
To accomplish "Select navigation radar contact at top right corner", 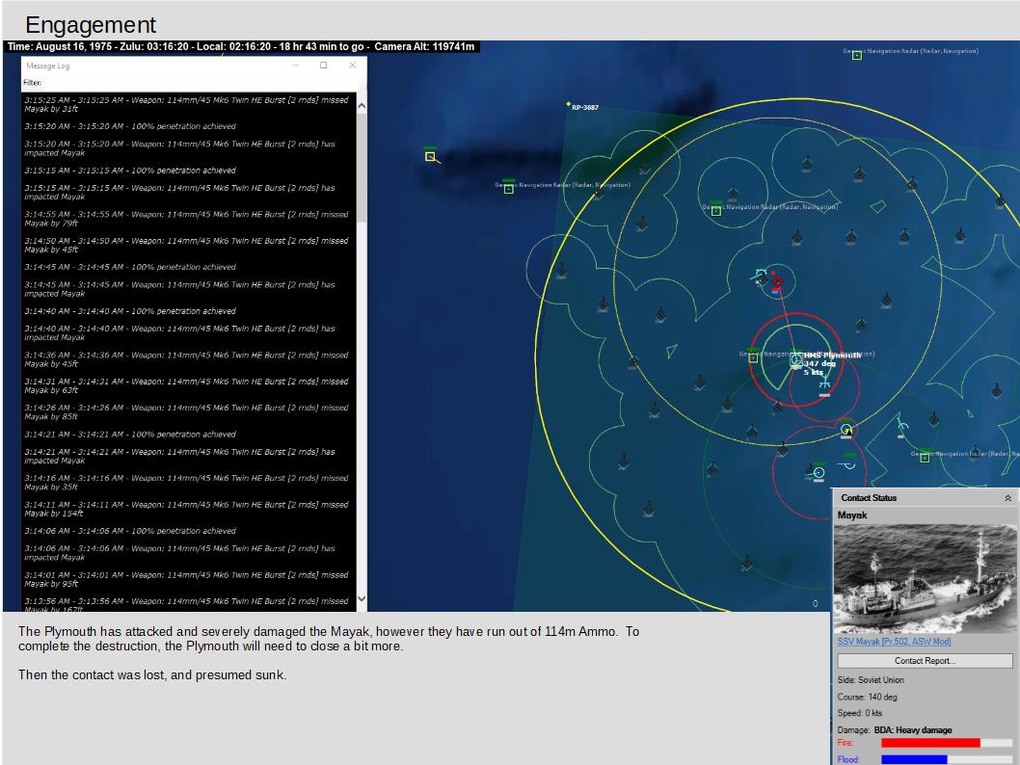I will [857, 55].
